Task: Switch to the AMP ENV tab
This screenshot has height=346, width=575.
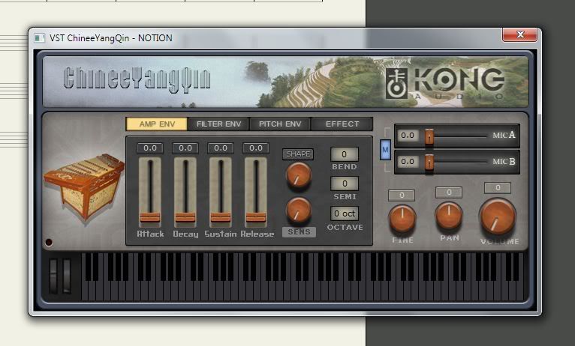Action: coord(157,124)
